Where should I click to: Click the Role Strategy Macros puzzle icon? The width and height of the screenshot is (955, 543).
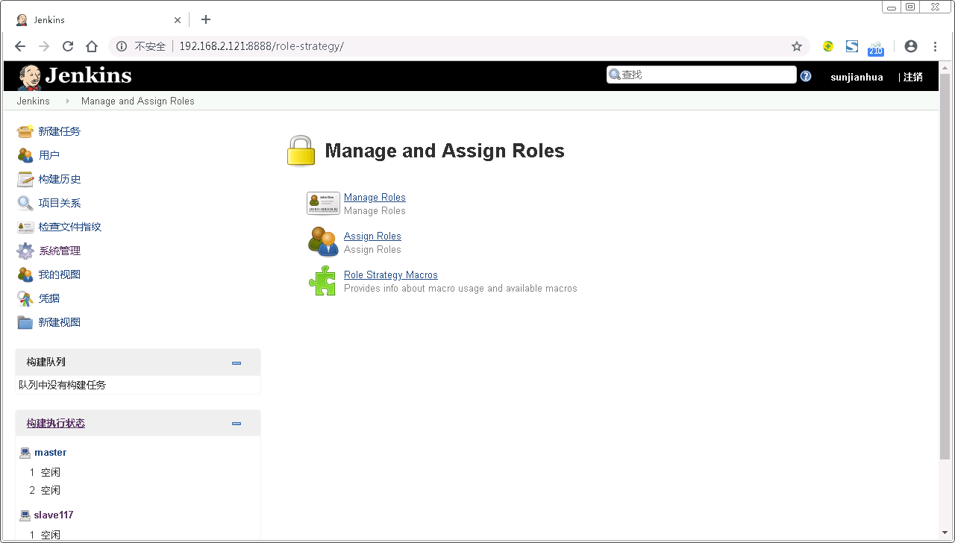tap(322, 280)
